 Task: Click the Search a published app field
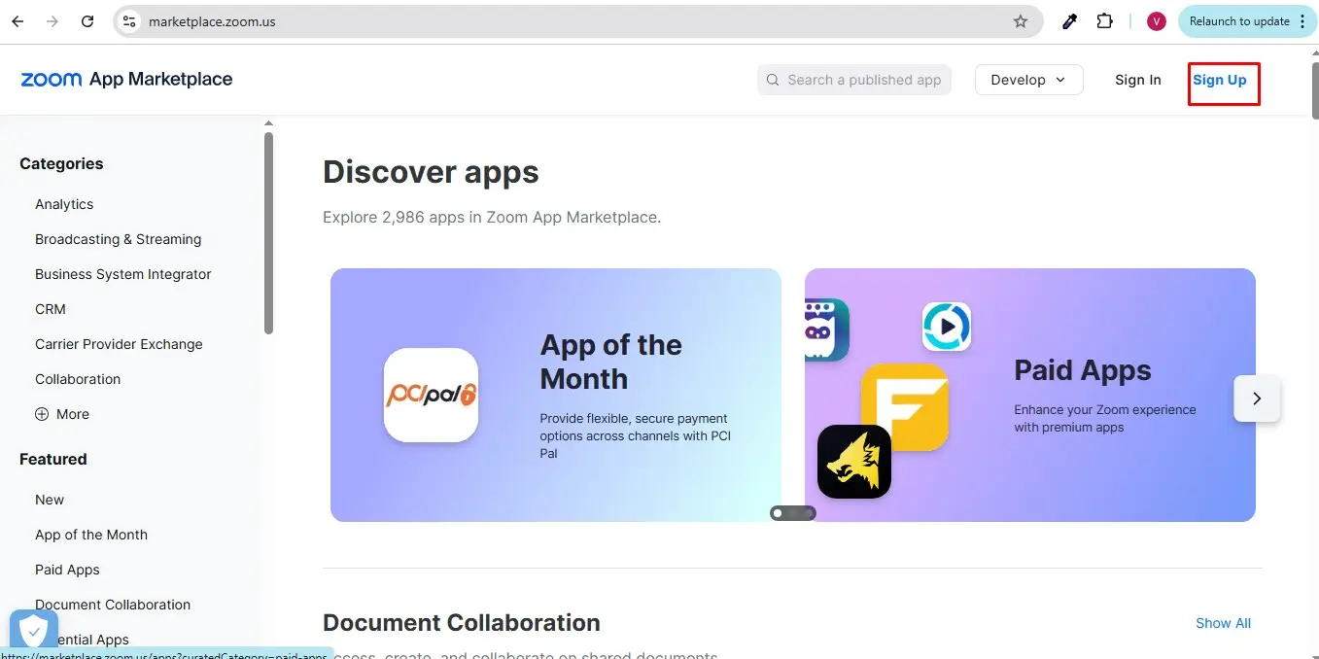pyautogui.click(x=854, y=80)
